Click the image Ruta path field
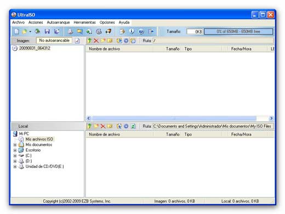 213,41
